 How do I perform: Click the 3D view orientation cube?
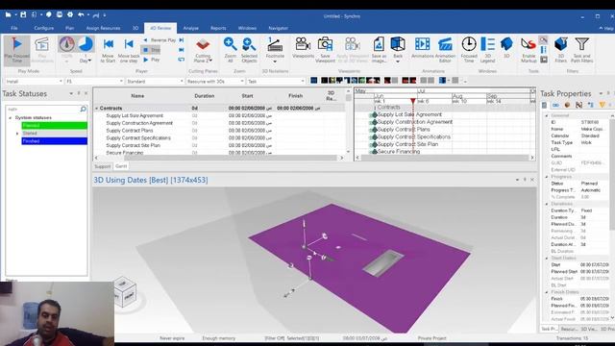coord(125,293)
